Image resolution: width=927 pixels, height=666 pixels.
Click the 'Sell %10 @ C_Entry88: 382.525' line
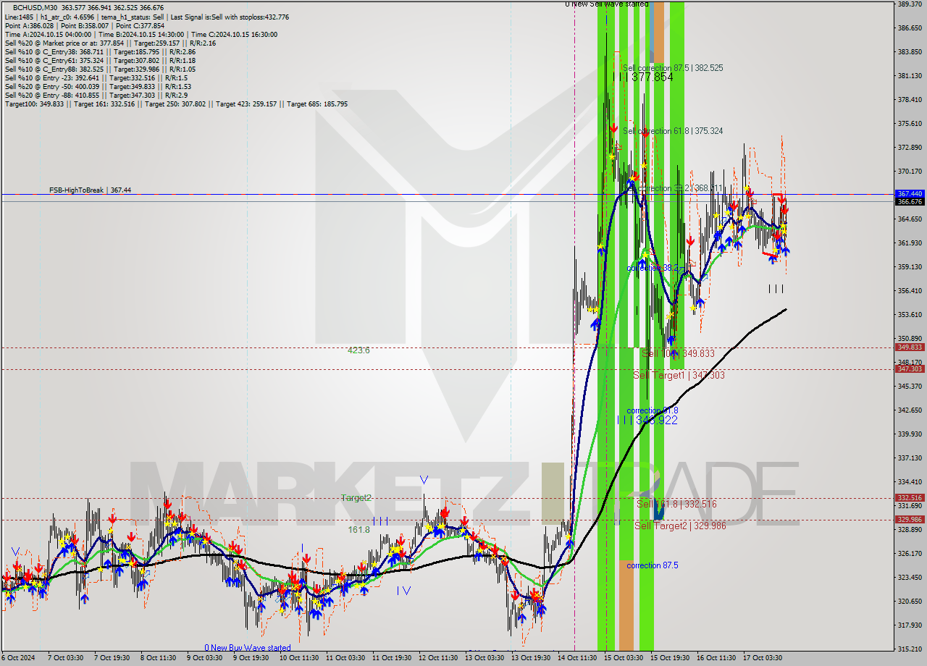100,69
